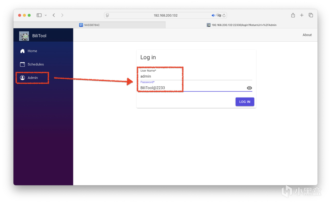
Task: Click the Admin user account icon
Action: coord(22,78)
